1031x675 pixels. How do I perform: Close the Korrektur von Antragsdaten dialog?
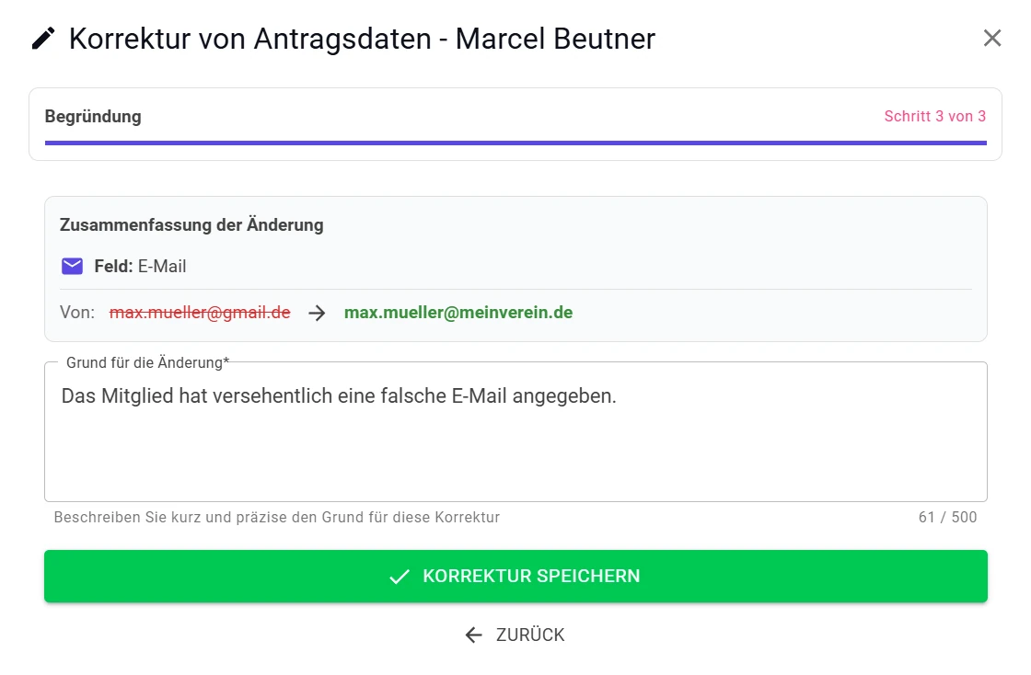click(x=991, y=39)
